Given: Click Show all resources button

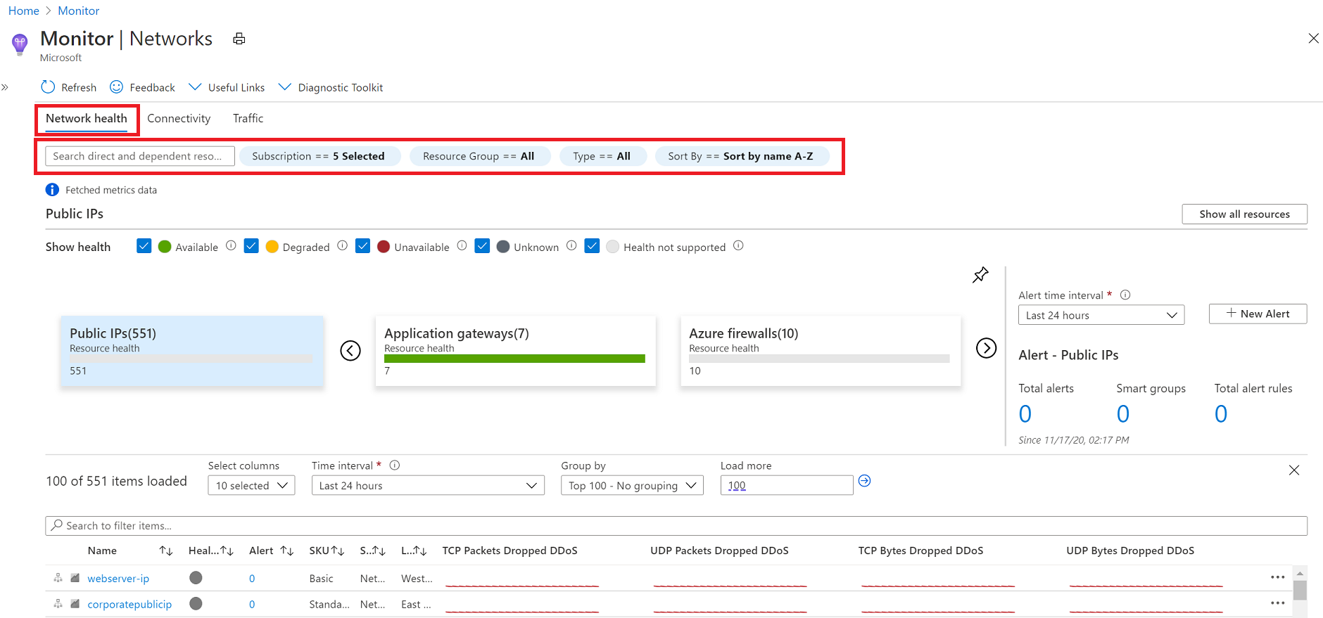Looking at the screenshot, I should tap(1244, 214).
